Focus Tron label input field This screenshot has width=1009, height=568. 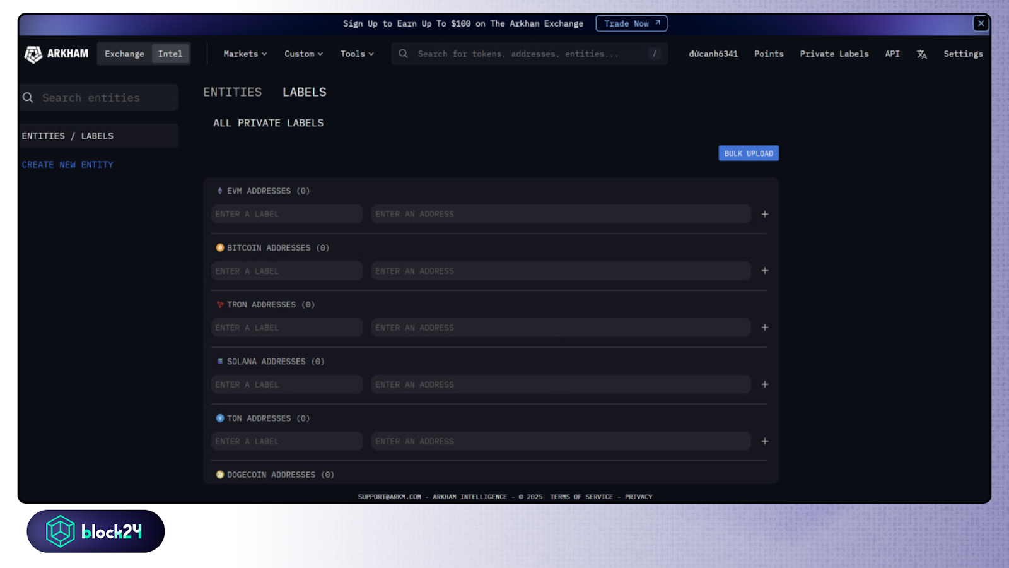pos(287,328)
